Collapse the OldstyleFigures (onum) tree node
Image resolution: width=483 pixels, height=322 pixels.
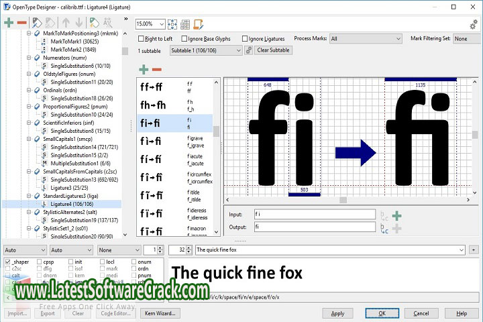tap(29, 74)
